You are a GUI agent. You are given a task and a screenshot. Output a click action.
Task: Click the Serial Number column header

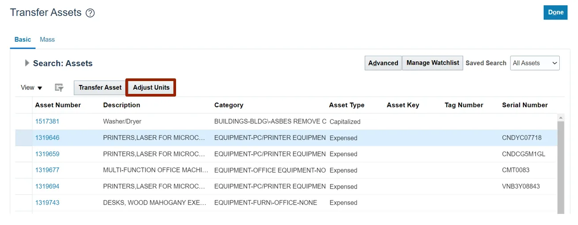click(525, 105)
